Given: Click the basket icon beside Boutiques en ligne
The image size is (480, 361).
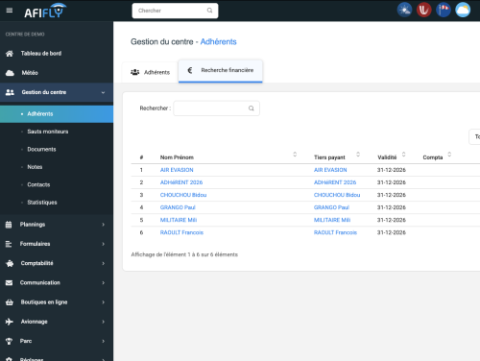Looking at the screenshot, I should tap(10, 302).
